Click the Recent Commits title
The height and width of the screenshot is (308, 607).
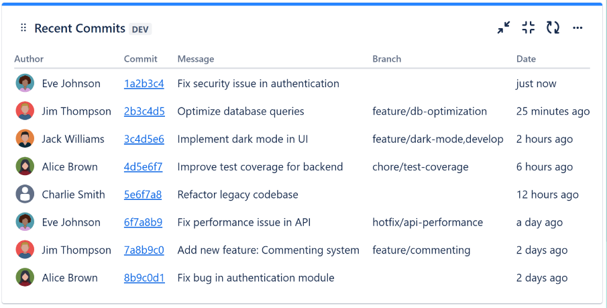pyautogui.click(x=80, y=28)
